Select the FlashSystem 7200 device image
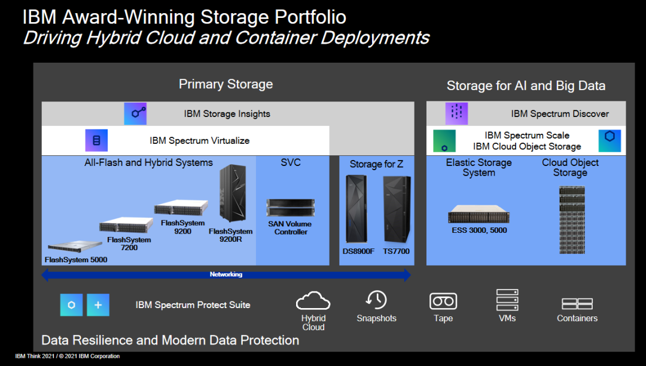 click(x=126, y=225)
